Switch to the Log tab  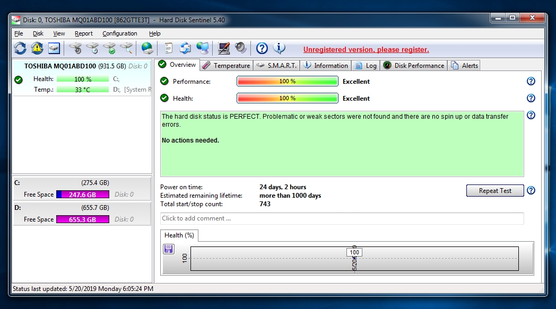pyautogui.click(x=366, y=66)
